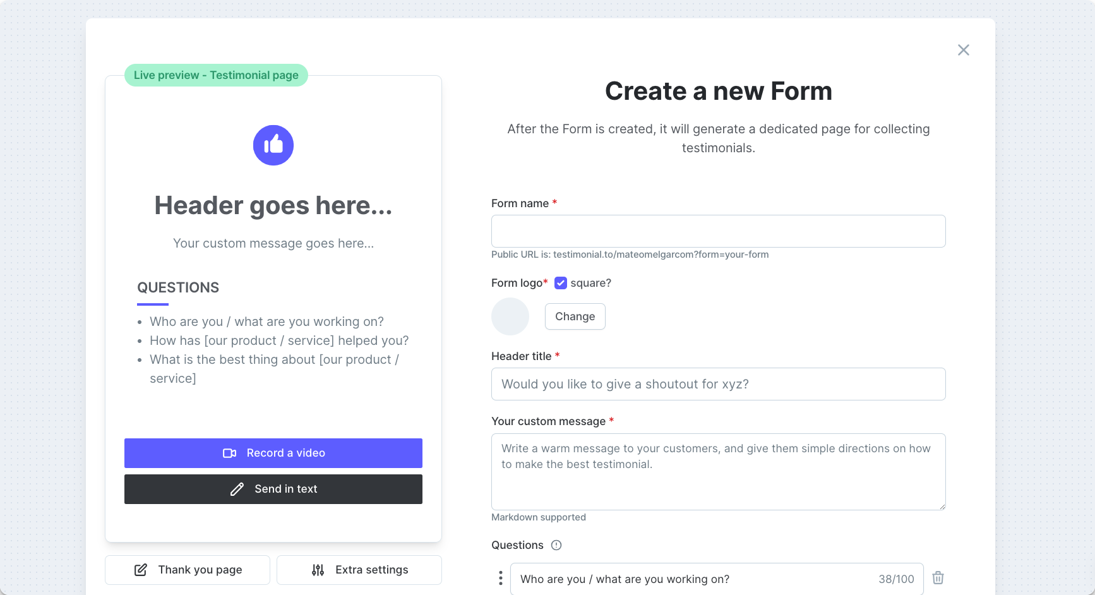Open the Extra settings tab
The image size is (1095, 595).
(x=359, y=570)
